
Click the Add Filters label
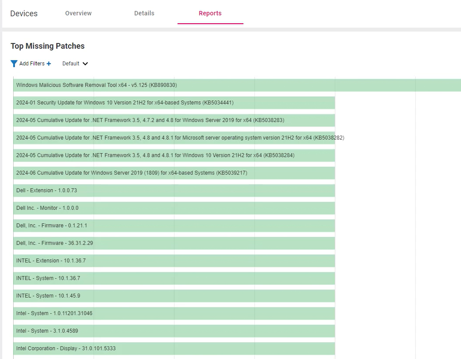tap(32, 64)
